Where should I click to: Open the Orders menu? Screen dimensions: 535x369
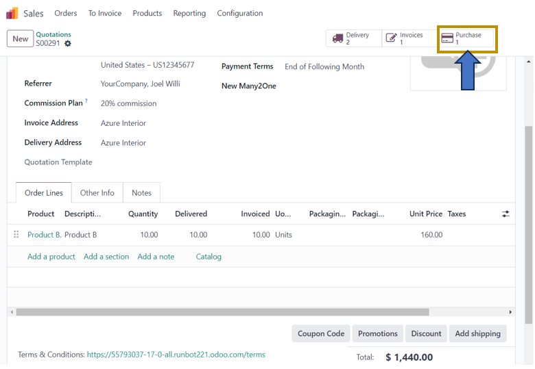(x=66, y=14)
